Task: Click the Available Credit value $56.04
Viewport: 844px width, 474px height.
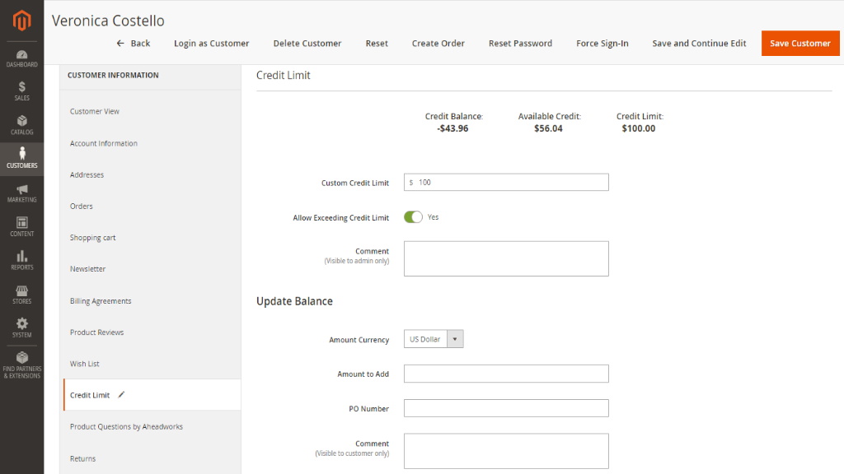Action: (548, 128)
